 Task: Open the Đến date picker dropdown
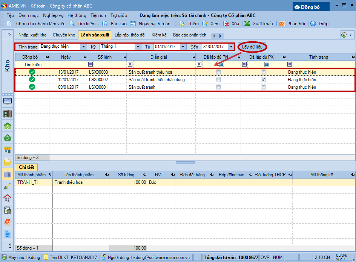coord(231,47)
